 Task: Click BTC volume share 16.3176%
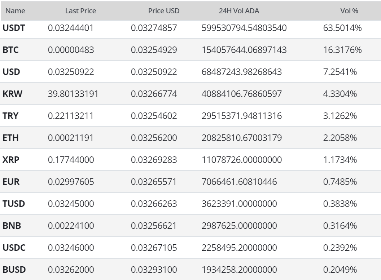click(x=342, y=50)
